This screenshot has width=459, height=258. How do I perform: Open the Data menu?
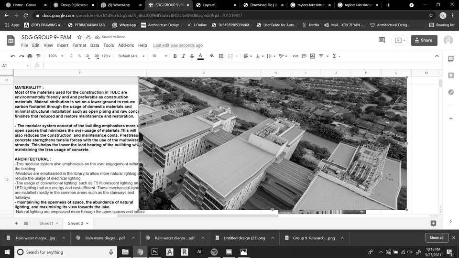click(x=95, y=45)
